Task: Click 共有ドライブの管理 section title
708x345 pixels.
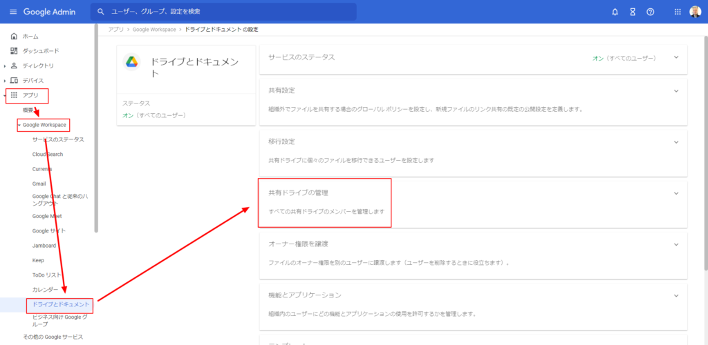Action: (298, 193)
